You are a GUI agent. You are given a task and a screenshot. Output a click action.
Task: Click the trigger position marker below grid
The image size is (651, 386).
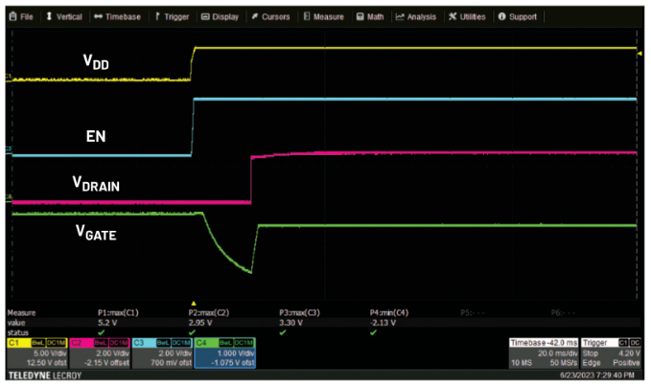[193, 302]
